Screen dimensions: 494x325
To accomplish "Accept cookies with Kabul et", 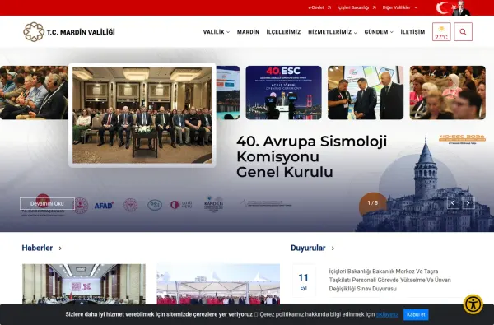I will (416, 314).
